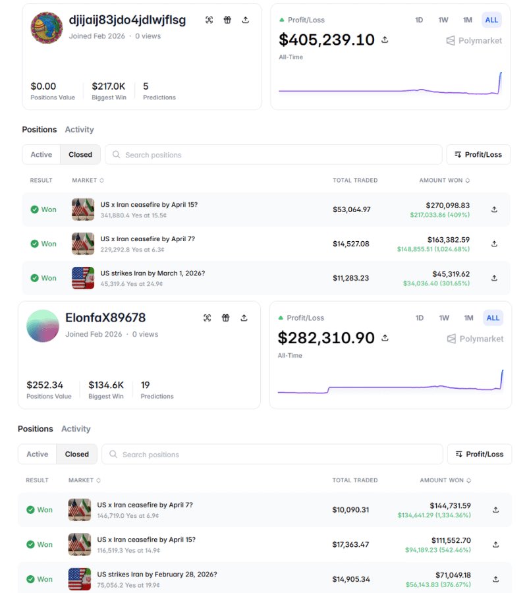Click the scan icon beside djijaij83jdo4jdlwjflsg username
The image size is (527, 593).
pos(209,20)
